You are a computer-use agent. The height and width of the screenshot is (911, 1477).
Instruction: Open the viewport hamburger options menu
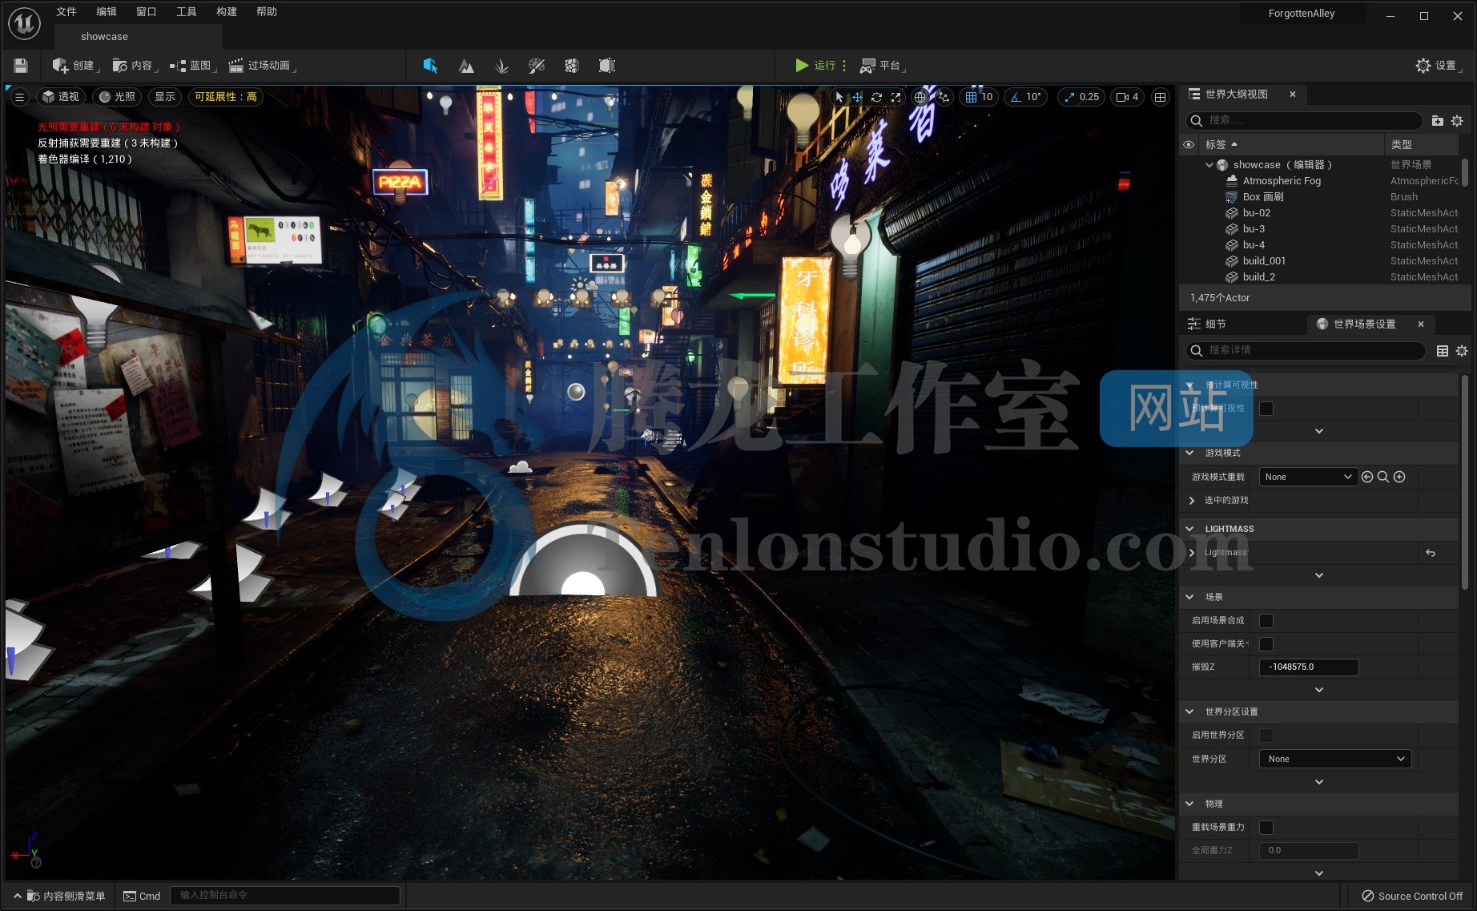click(20, 97)
